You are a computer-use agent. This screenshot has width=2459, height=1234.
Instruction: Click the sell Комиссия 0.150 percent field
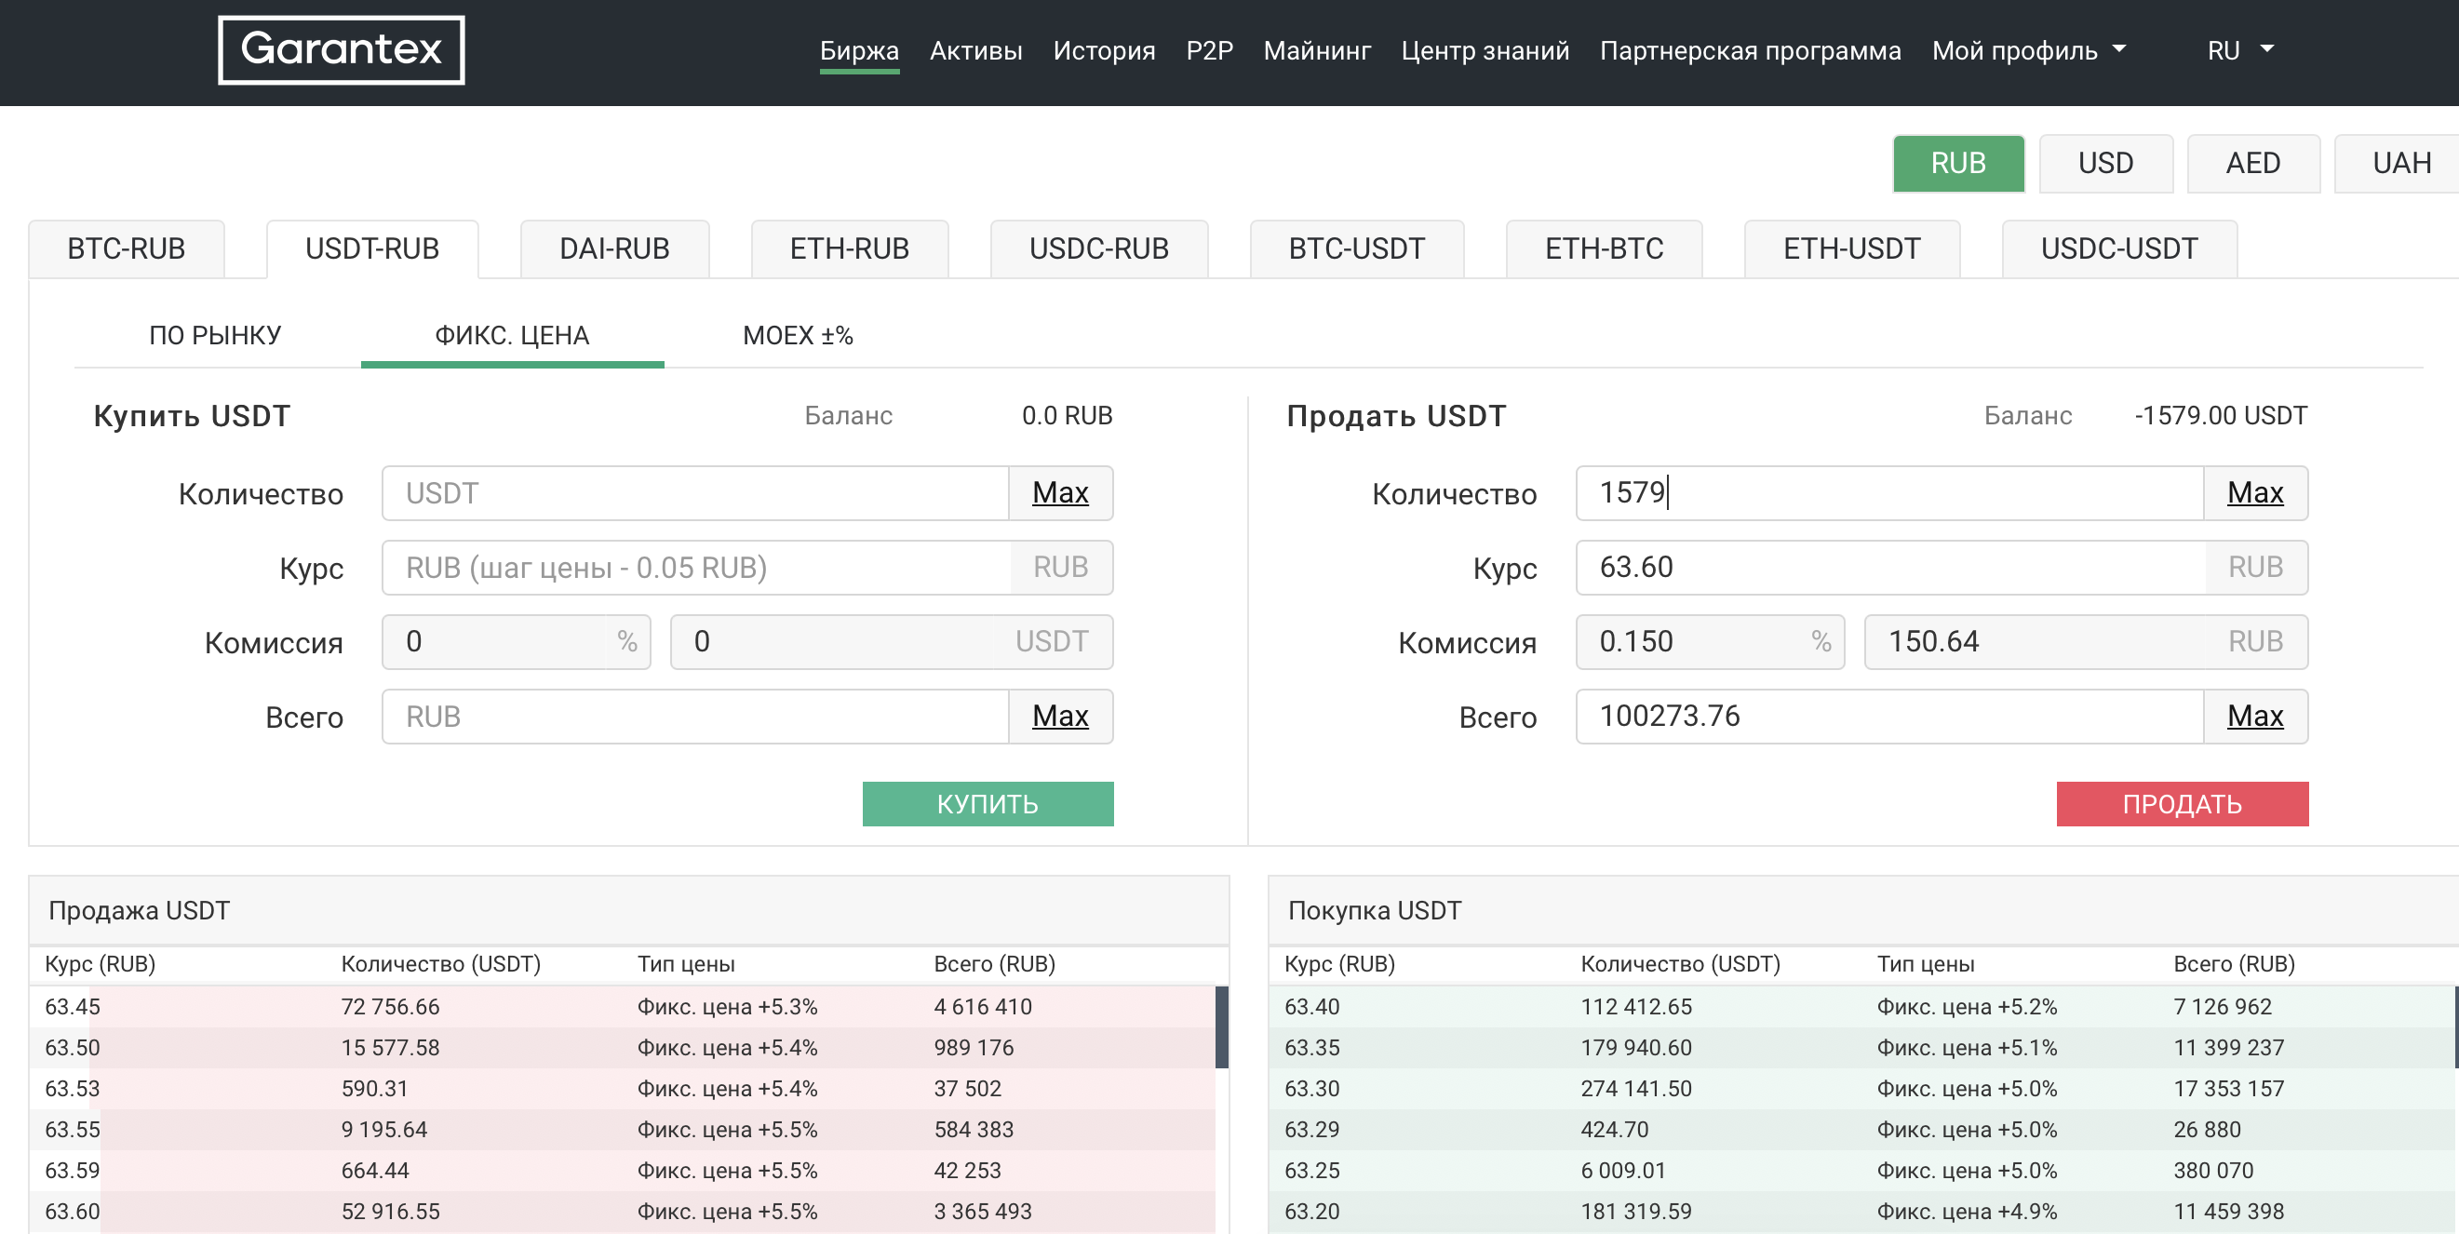pos(1711,642)
